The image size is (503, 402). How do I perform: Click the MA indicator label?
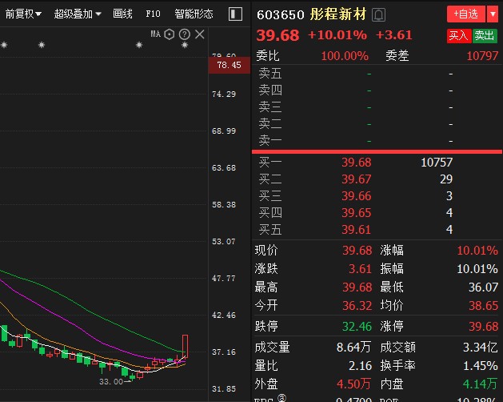(x=156, y=34)
